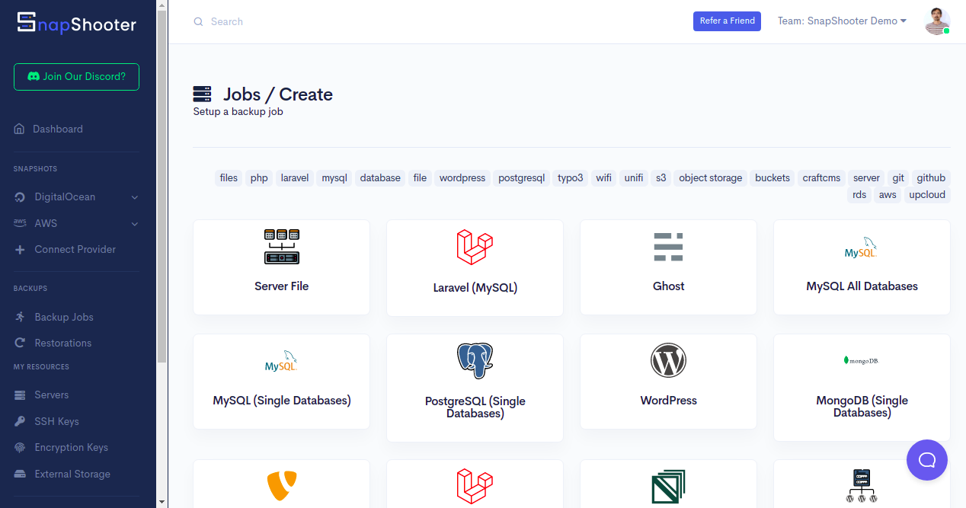Open the chat support bubble

coord(927,460)
